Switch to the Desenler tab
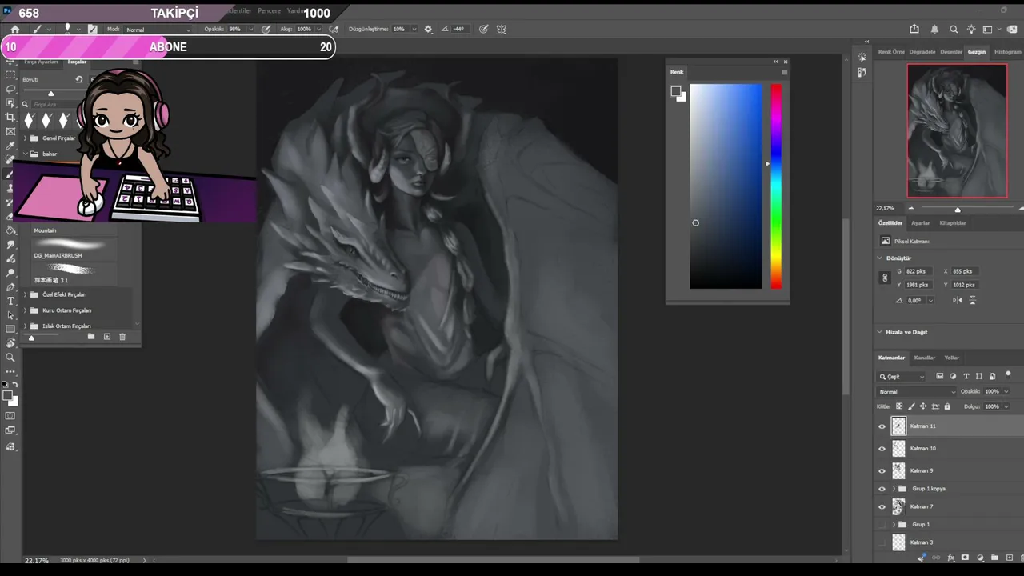 coord(951,52)
